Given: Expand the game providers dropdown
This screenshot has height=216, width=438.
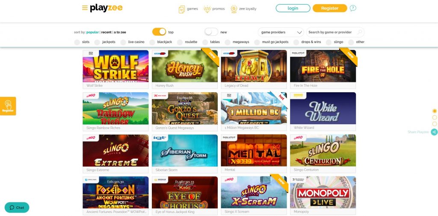Looking at the screenshot, I should [x=281, y=32].
